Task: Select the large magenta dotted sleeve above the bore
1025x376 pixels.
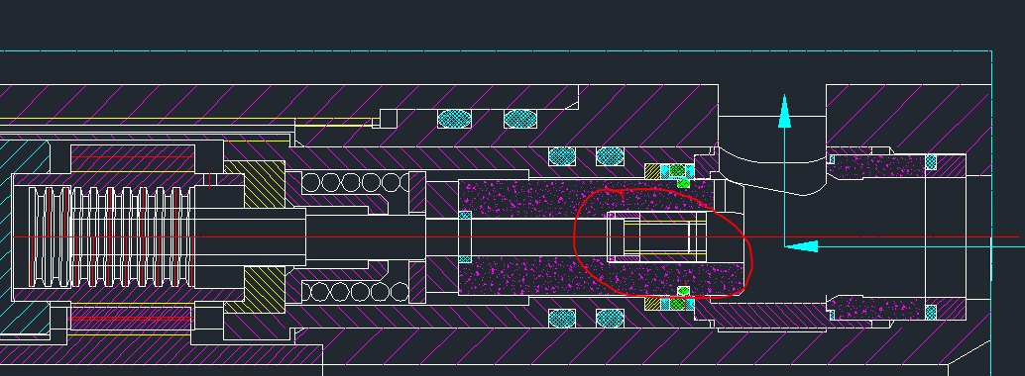Action: [x=587, y=199]
